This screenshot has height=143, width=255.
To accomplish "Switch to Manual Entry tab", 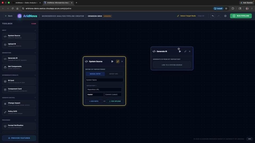I will [x=95, y=74].
